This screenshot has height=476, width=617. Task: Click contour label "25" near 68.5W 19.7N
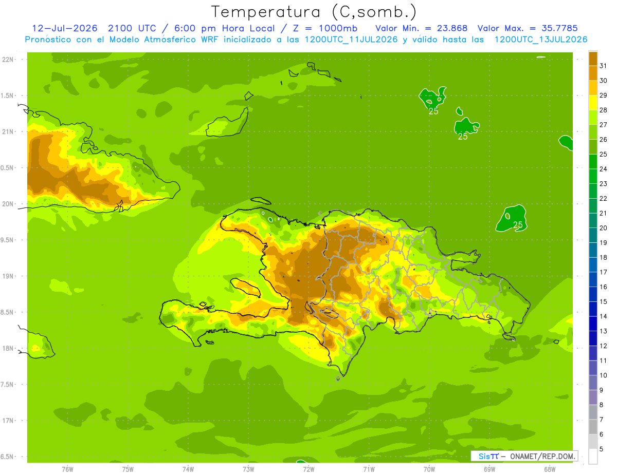[x=518, y=225]
